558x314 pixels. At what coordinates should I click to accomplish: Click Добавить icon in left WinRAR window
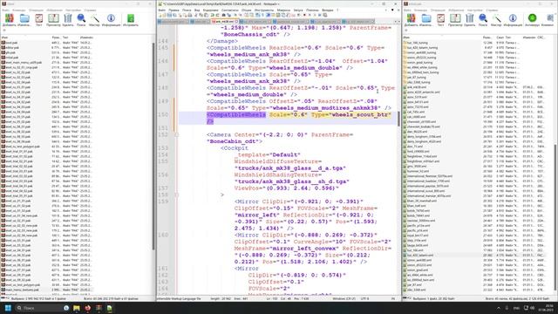point(10,20)
